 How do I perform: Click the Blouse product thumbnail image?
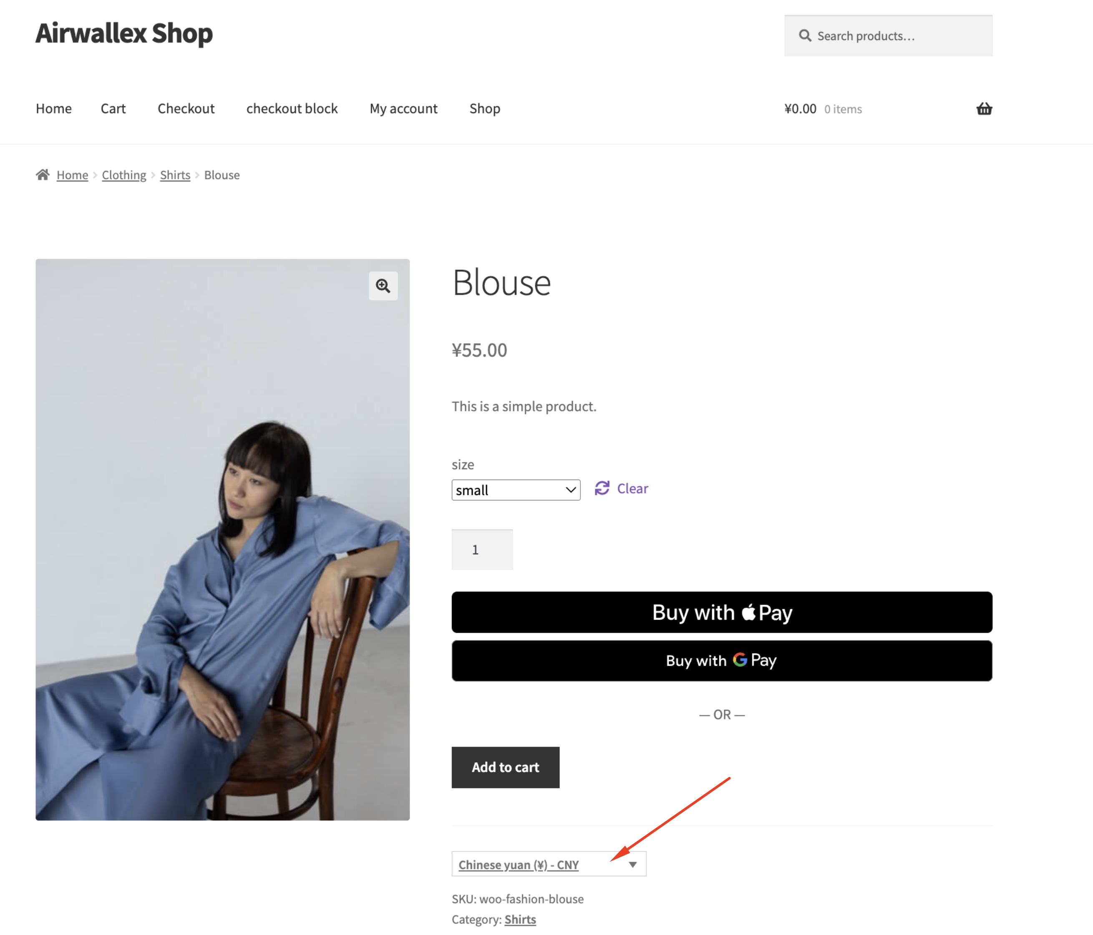[x=222, y=539]
